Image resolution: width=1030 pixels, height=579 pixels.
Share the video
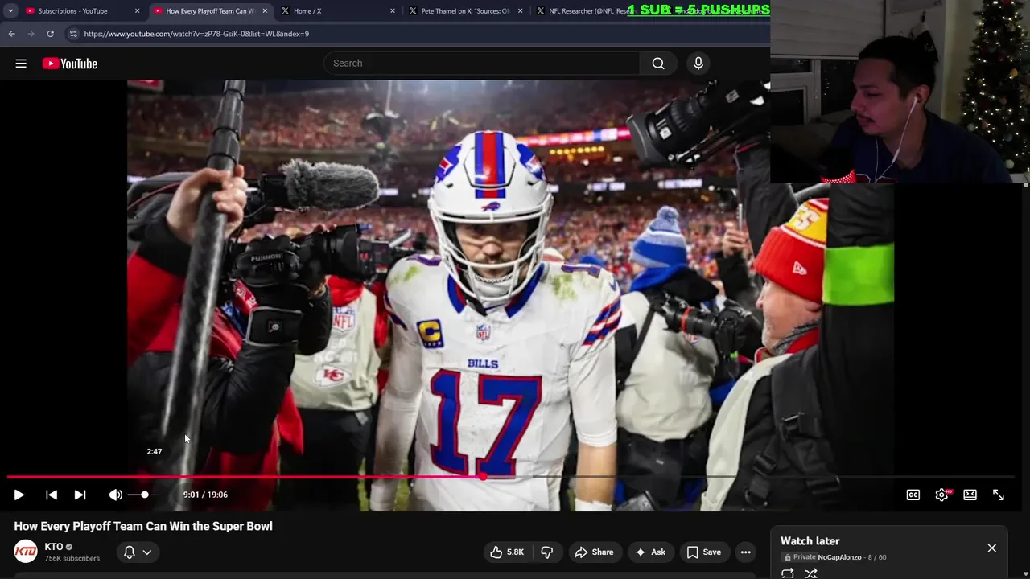click(x=594, y=552)
